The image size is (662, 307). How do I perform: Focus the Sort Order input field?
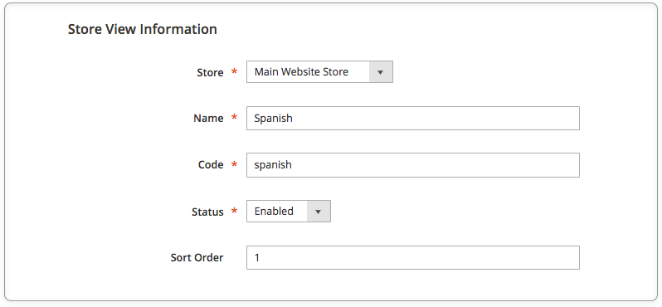(x=413, y=257)
